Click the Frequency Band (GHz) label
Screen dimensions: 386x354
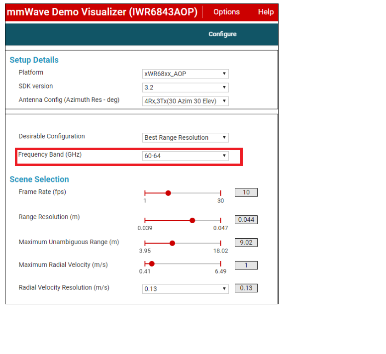[50, 155]
